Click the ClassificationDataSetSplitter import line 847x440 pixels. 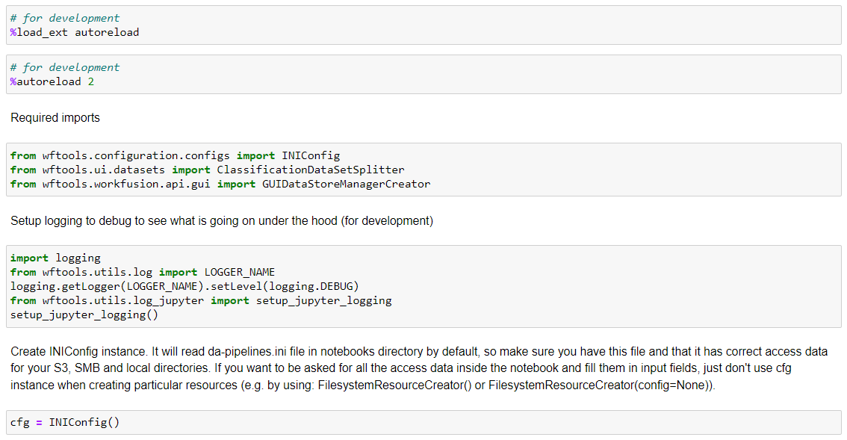click(x=208, y=170)
